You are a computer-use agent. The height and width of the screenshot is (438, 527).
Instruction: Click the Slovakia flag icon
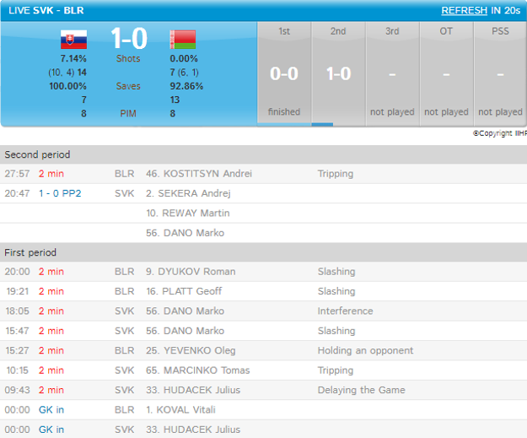[73, 40]
